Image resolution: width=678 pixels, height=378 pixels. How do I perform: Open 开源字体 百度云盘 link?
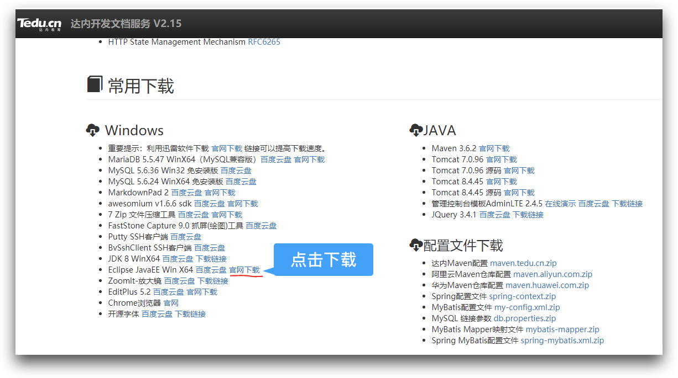pyautogui.click(x=157, y=314)
